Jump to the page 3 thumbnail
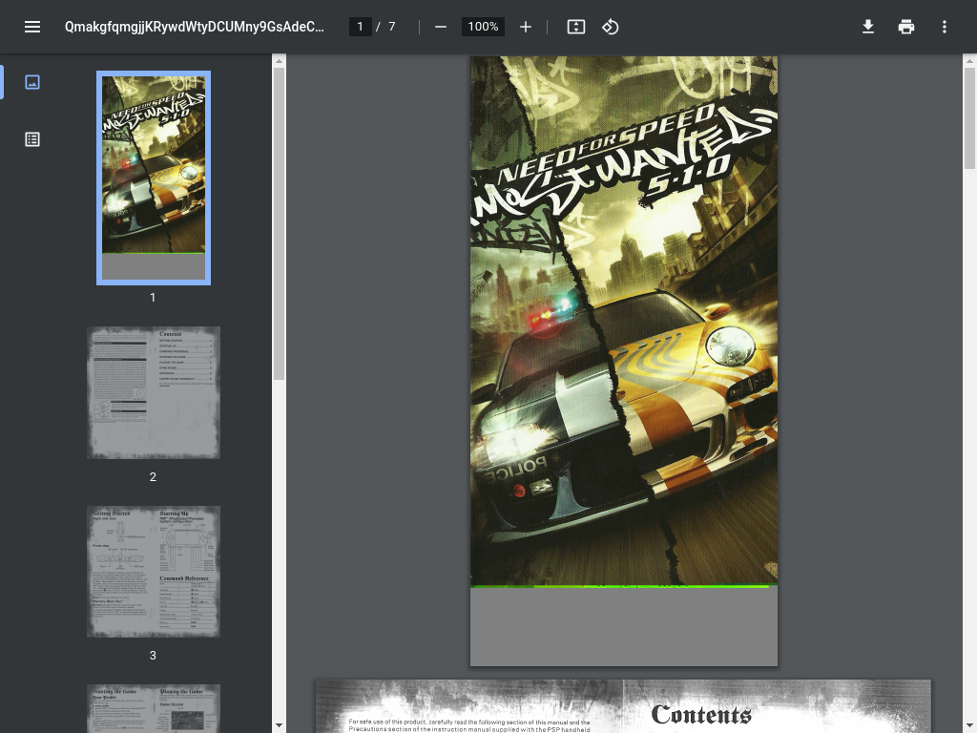The width and height of the screenshot is (977, 733). coord(154,571)
